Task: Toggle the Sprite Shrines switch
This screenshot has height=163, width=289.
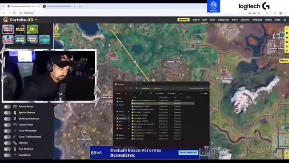Action: coord(7,113)
